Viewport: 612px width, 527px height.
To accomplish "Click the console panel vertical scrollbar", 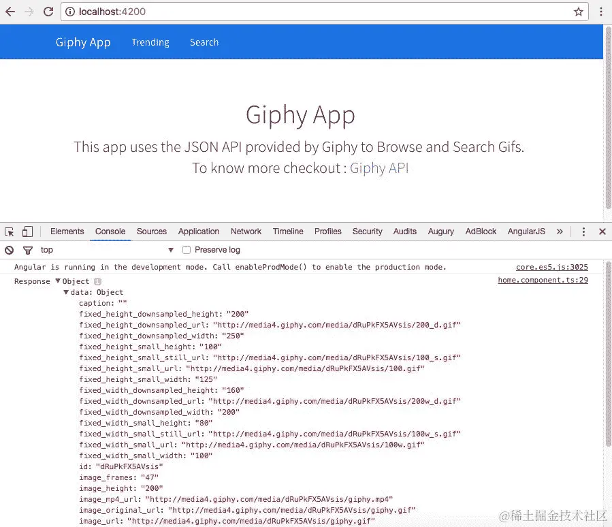I will tap(608, 354).
